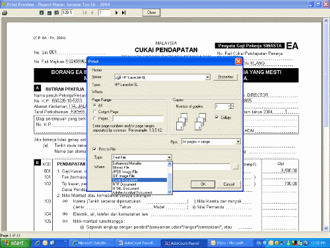This screenshot has height=248, width=330.
Task: Open the Windows start button
Action: coord(15,243)
